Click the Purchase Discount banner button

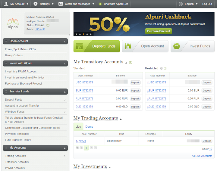click(x=159, y=31)
